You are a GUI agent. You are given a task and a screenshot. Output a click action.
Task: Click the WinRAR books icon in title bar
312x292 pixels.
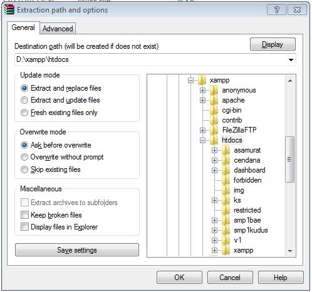9,9
